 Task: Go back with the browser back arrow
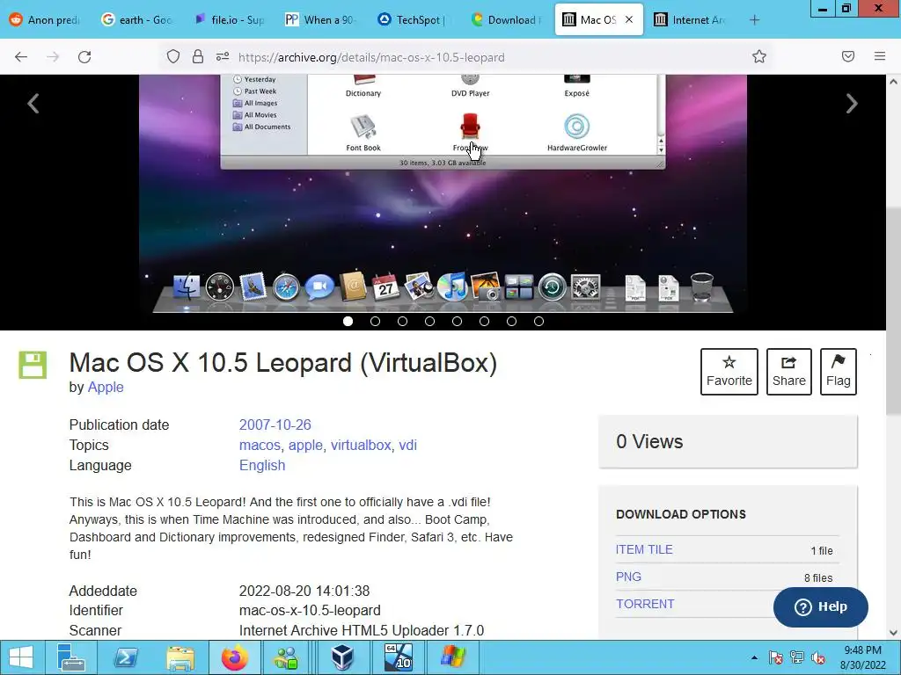(21, 57)
